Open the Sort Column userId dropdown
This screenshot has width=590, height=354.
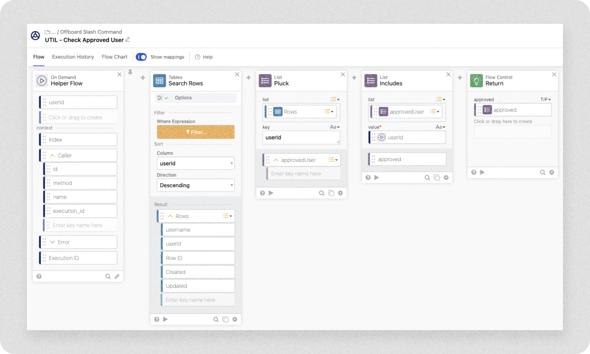[x=196, y=163]
